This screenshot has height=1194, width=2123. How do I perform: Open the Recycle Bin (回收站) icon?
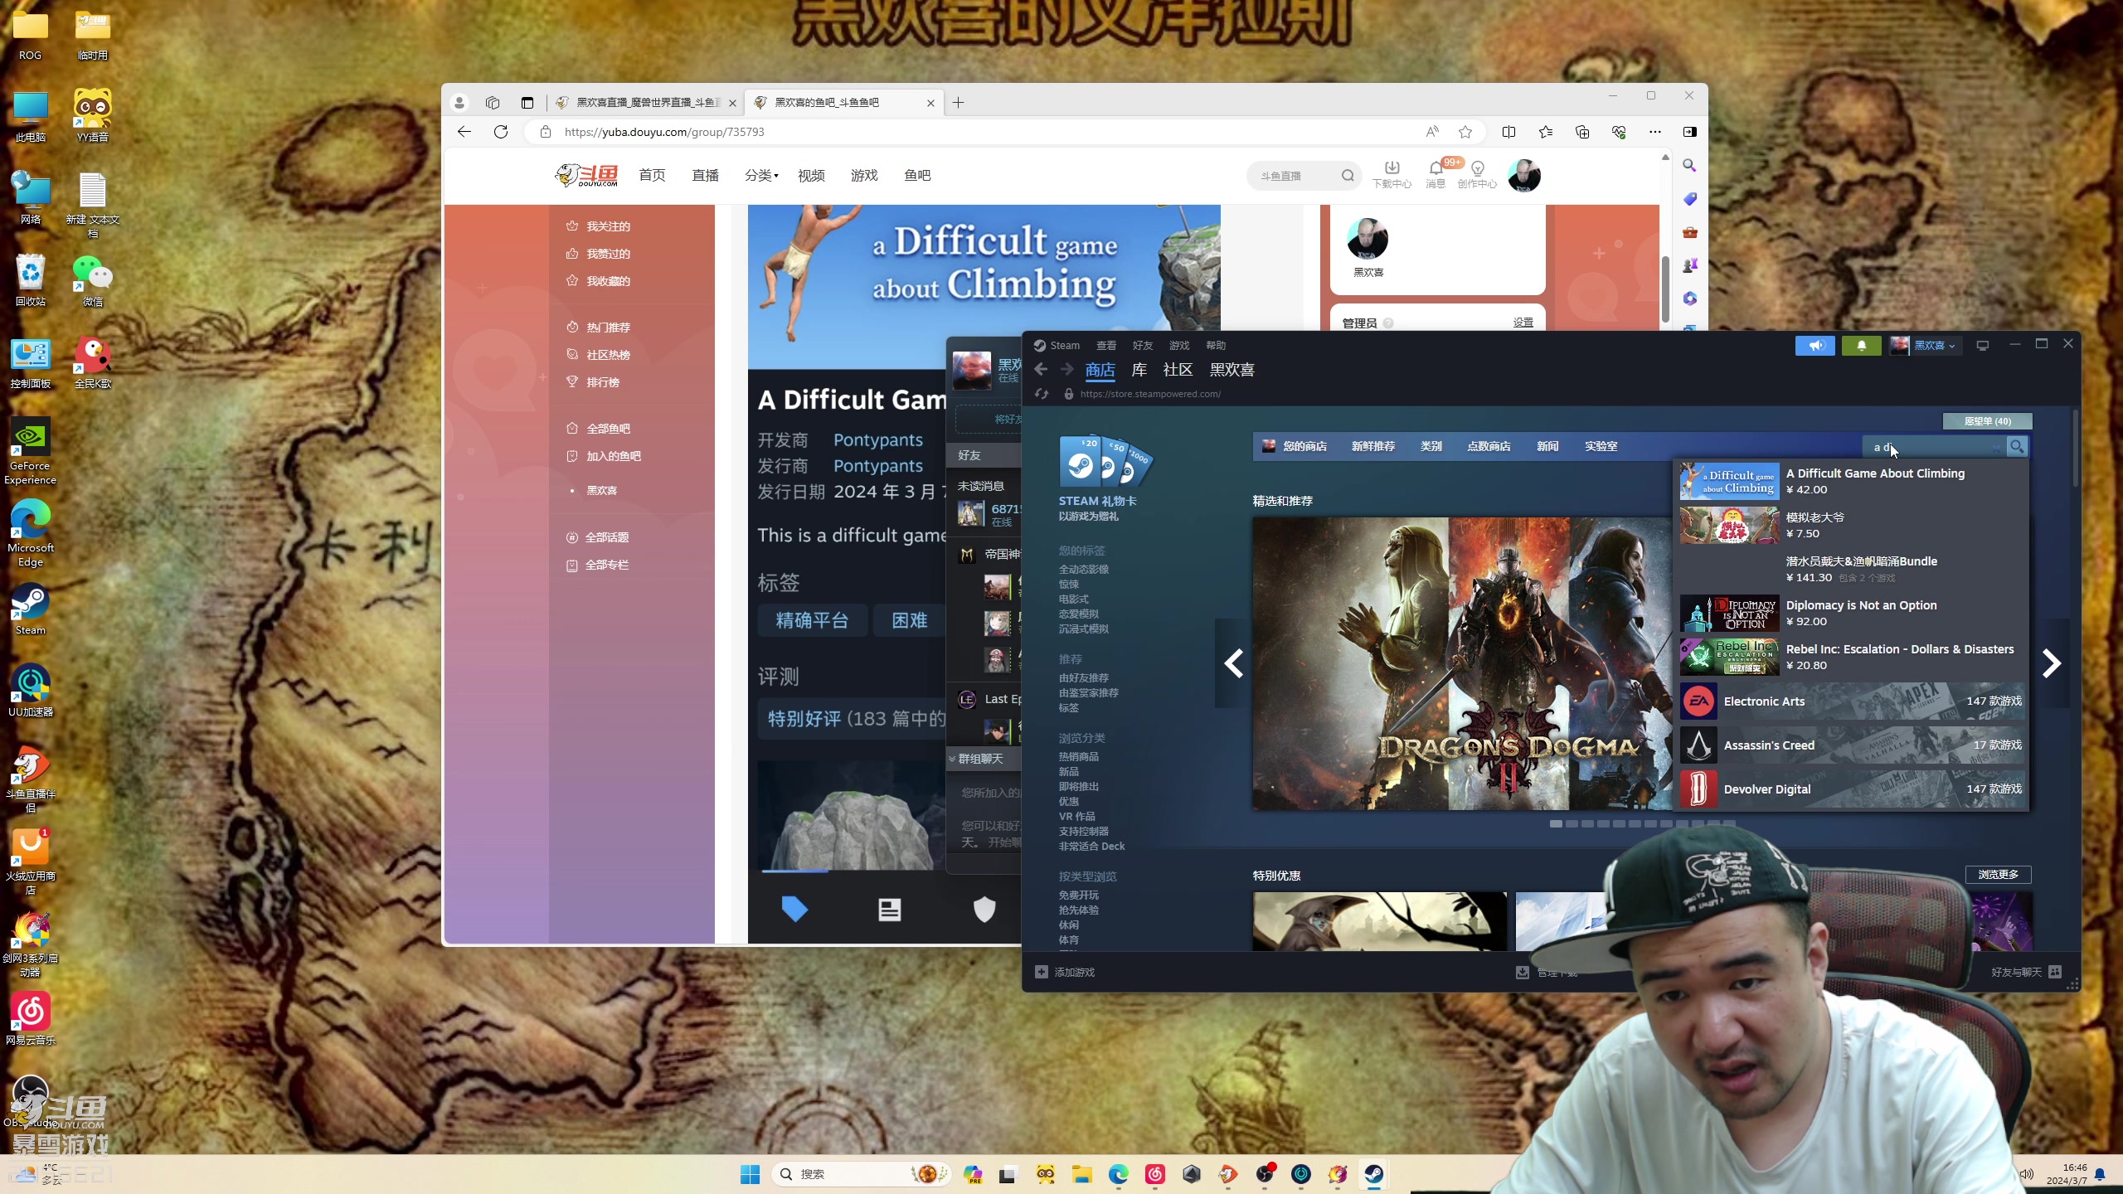click(30, 280)
